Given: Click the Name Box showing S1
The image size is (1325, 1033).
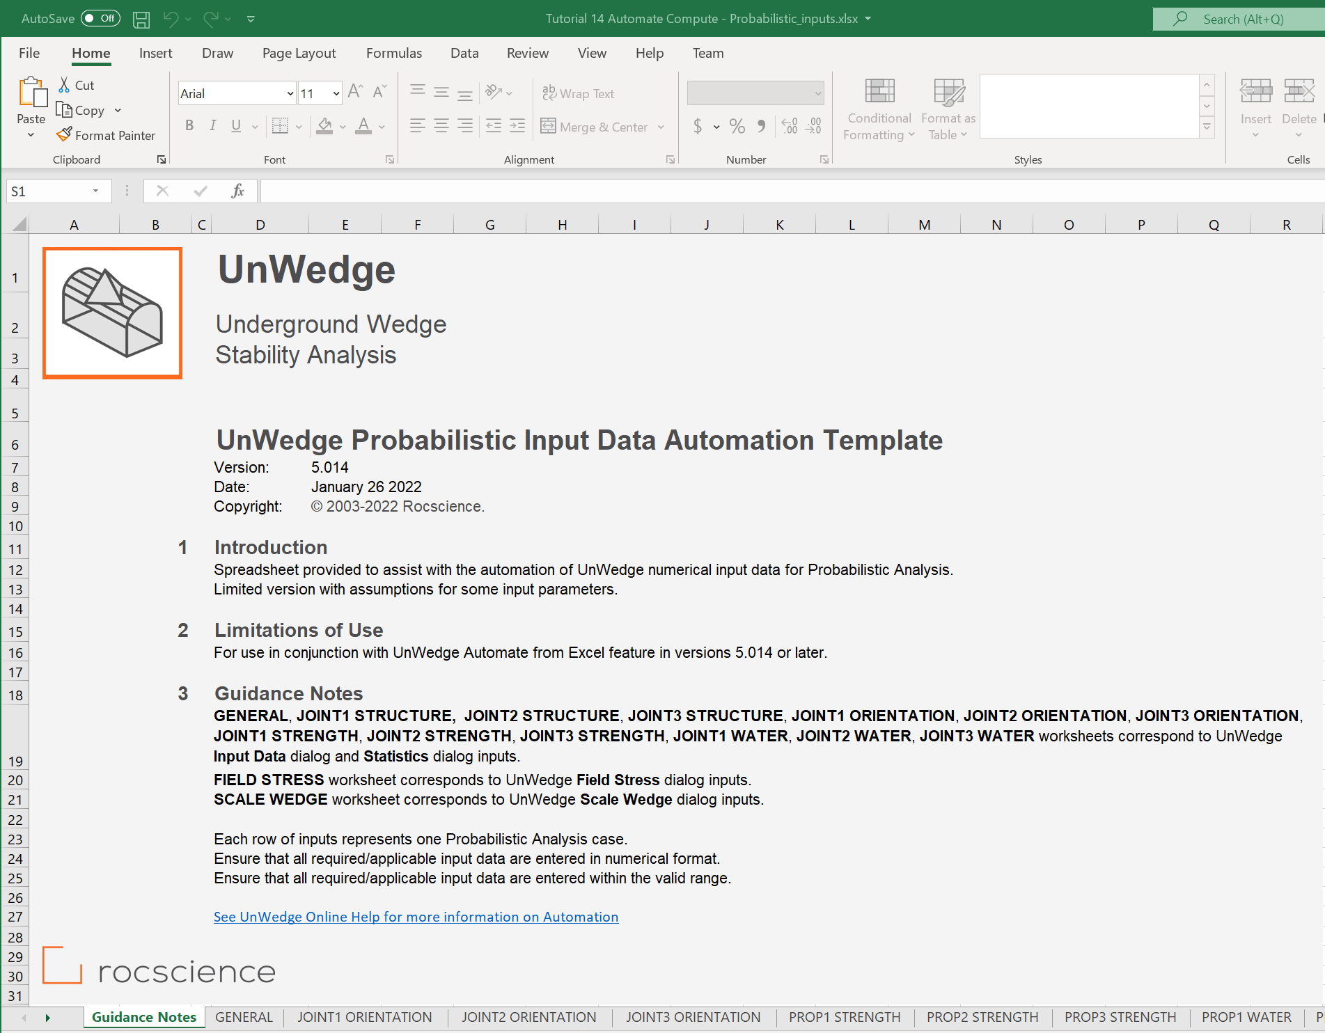Looking at the screenshot, I should click(x=59, y=191).
